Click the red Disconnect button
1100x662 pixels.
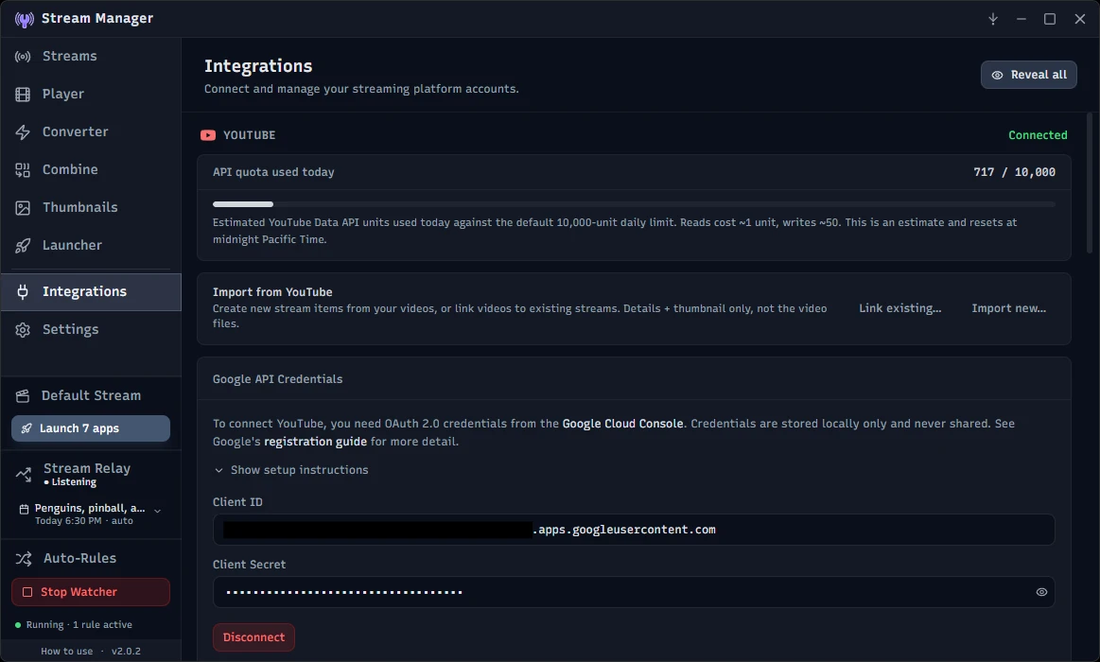coord(253,637)
